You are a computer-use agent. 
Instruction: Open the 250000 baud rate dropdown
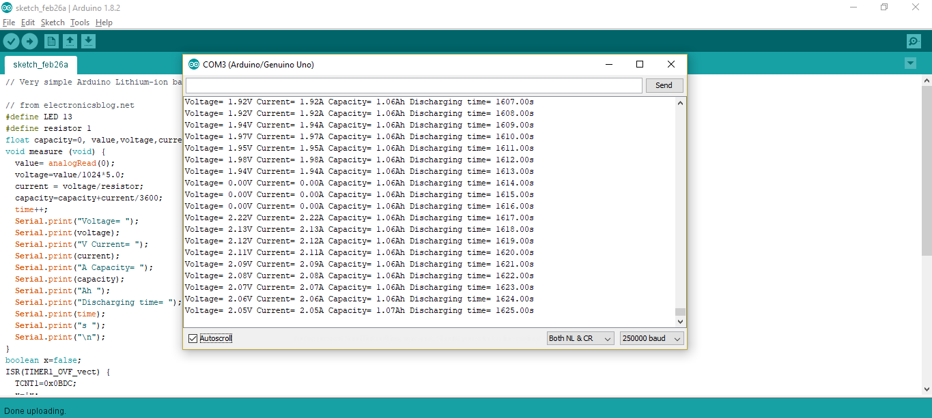coord(652,338)
